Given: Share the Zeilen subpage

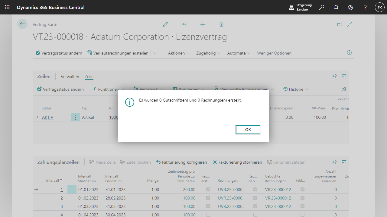Looking at the screenshot, I should click(334, 77).
